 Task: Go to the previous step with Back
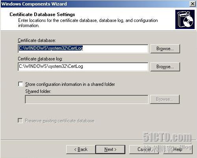[81, 149]
